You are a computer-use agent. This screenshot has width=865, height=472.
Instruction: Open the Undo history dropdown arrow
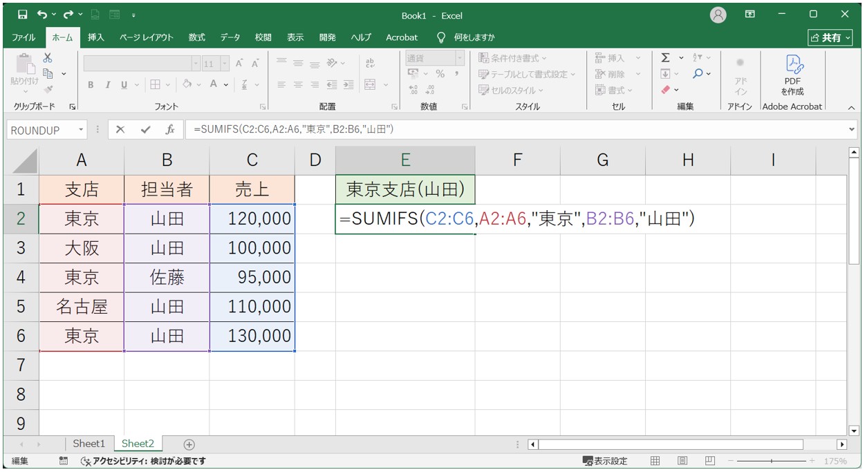(x=53, y=15)
